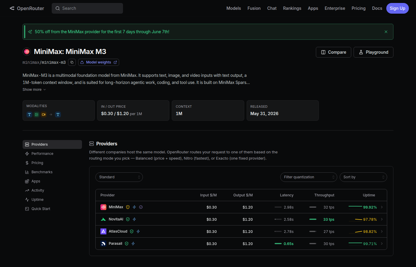
Task: Expand the AtlasCloud row chevron after 98.82%
Action: (x=382, y=231)
